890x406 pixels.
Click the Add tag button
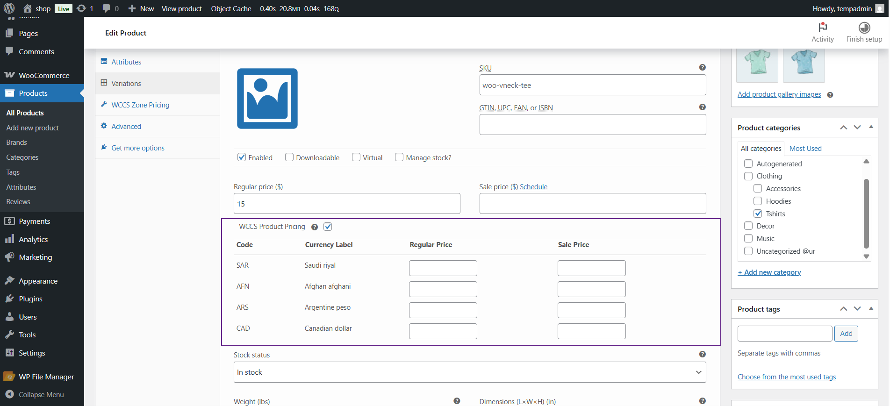[846, 334]
